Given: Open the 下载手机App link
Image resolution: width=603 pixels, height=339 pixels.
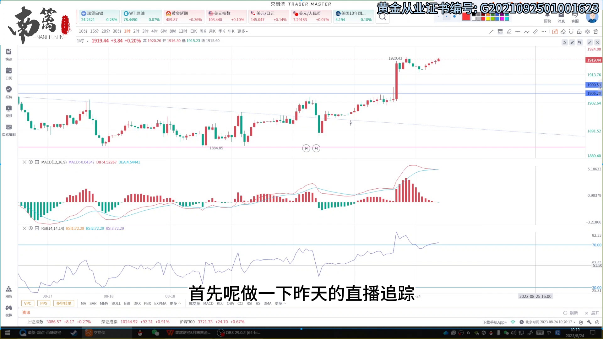Looking at the screenshot, I should pyautogui.click(x=494, y=322).
